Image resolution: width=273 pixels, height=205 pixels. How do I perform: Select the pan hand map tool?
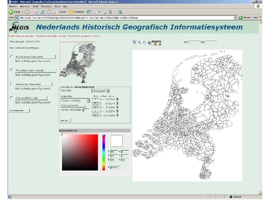(x=144, y=43)
